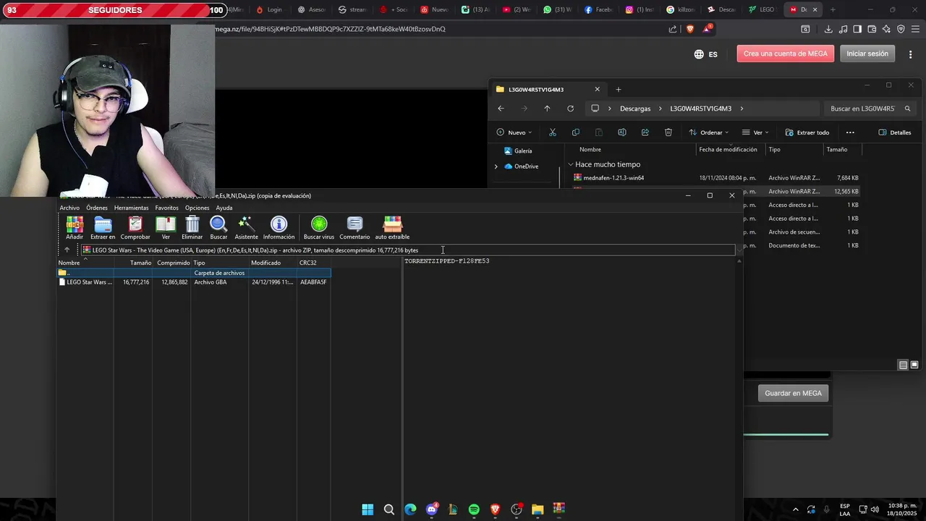Viewport: 926px width, 521px height.
Task: Open a new Explorer tab
Action: click(x=618, y=90)
